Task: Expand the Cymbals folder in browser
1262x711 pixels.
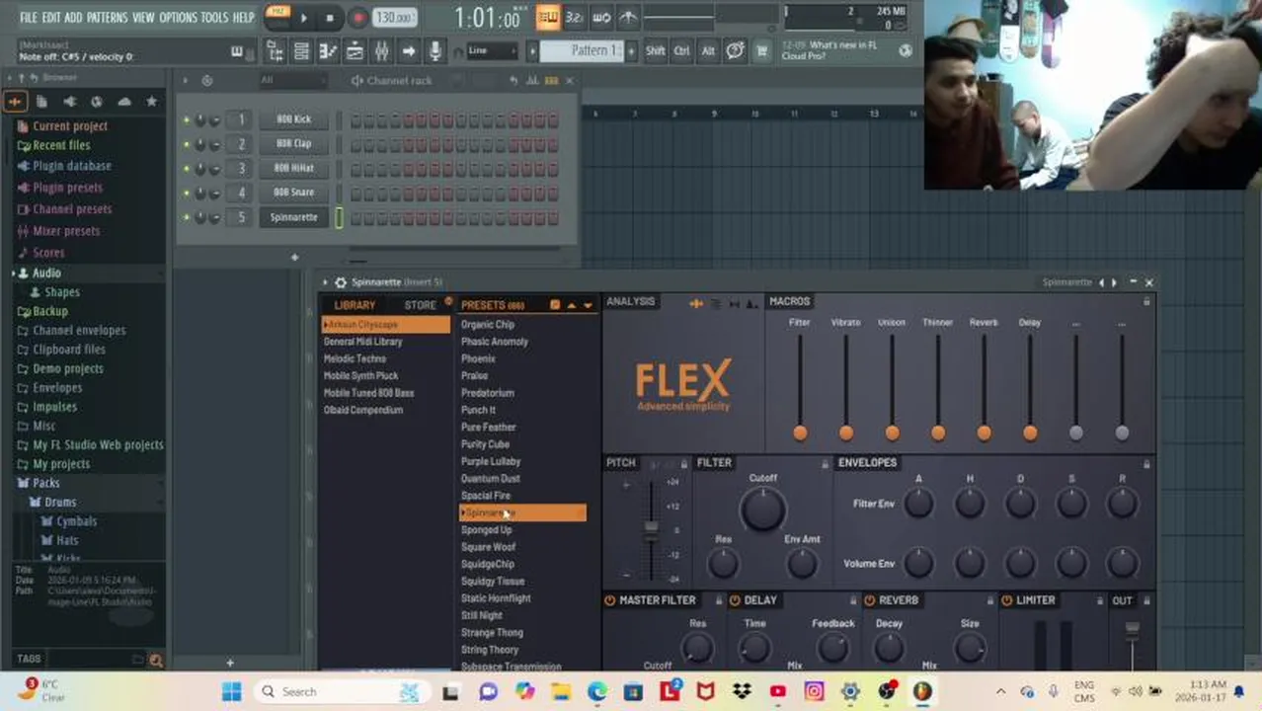Action: click(x=76, y=521)
